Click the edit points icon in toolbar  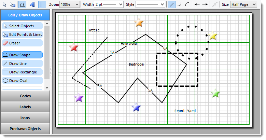pos(13,4)
